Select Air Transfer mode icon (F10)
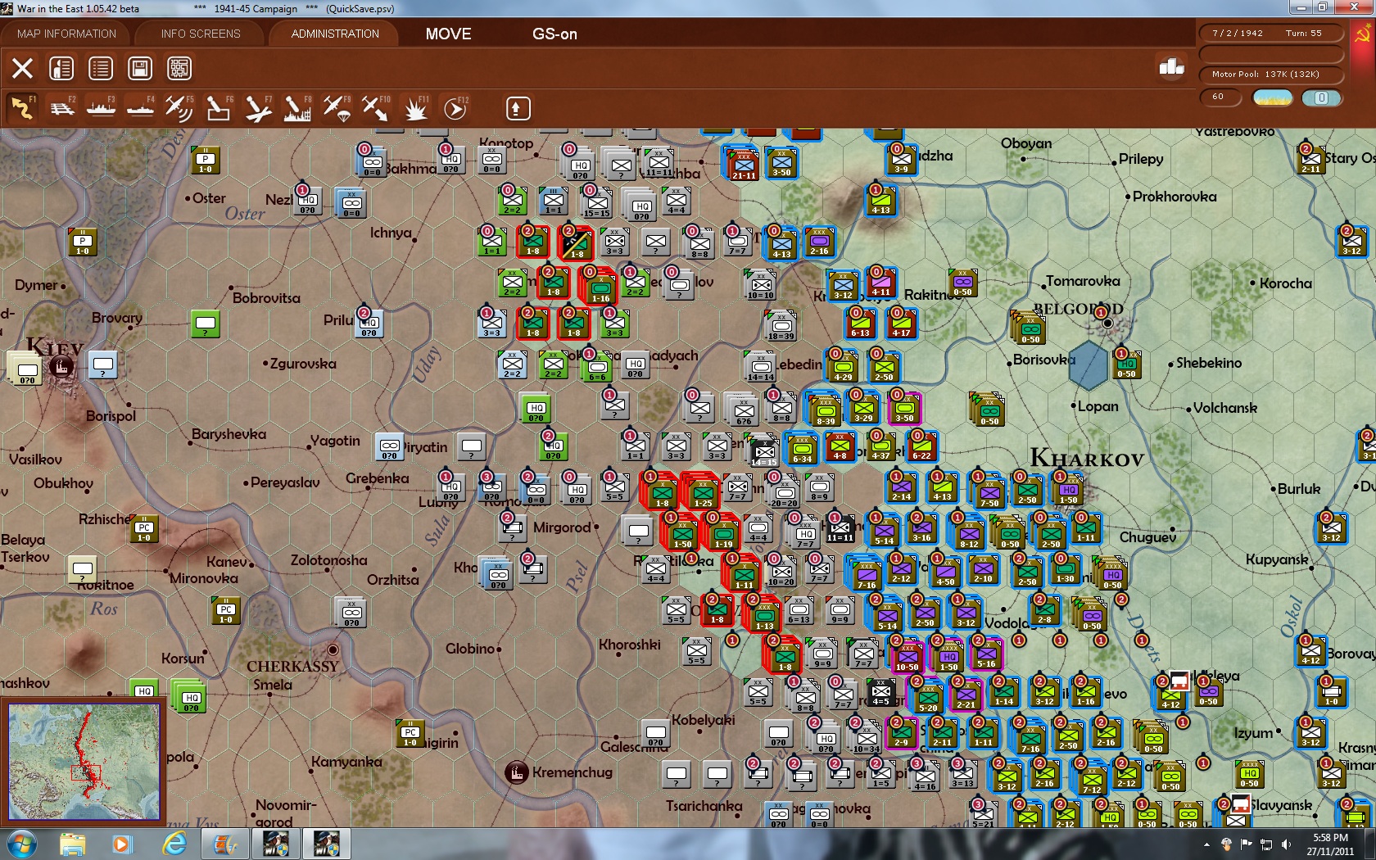Image resolution: width=1376 pixels, height=860 pixels. click(x=376, y=108)
